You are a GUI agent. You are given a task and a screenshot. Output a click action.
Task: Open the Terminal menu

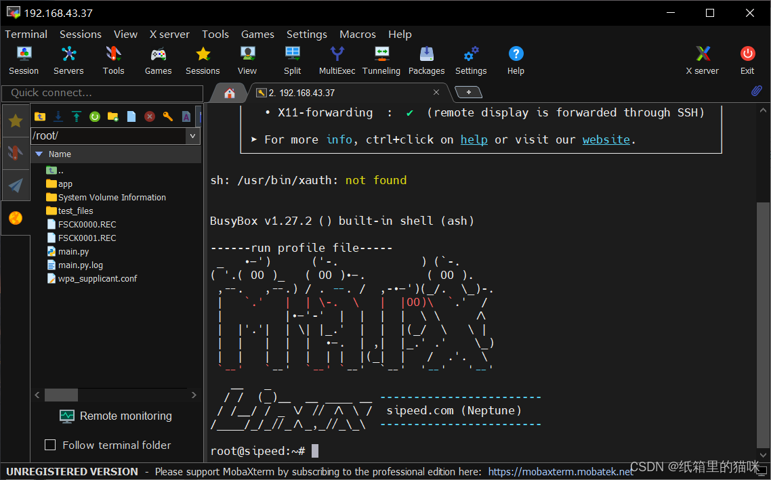pos(26,35)
